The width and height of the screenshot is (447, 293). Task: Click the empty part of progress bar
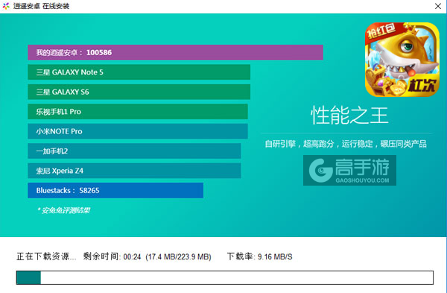tap(237, 277)
